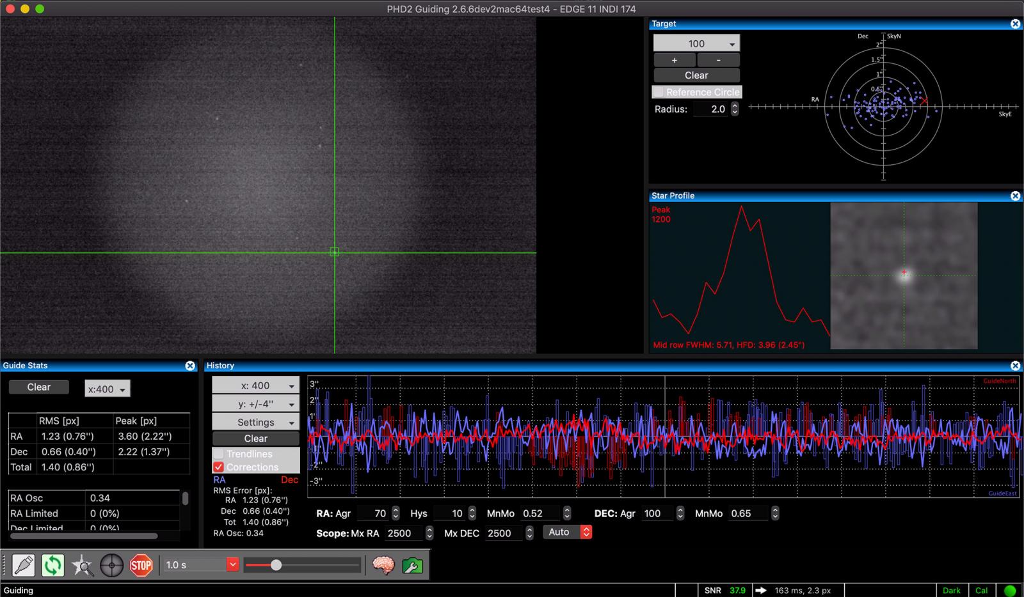
Task: Click the green status indicator light
Action: [x=1010, y=591]
